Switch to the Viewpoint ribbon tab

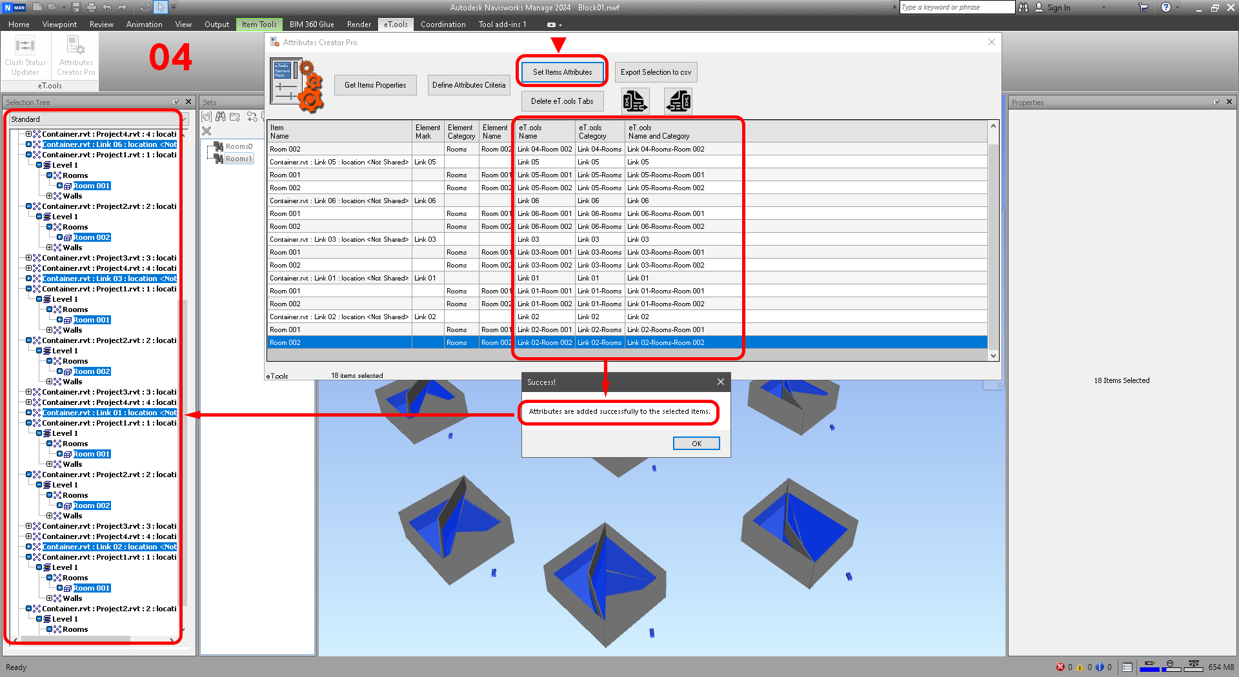(x=59, y=25)
